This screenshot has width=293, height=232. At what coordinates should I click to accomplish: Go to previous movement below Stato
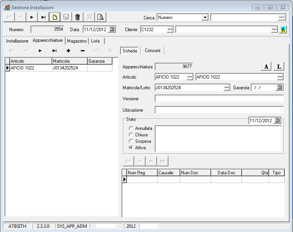click(x=140, y=161)
